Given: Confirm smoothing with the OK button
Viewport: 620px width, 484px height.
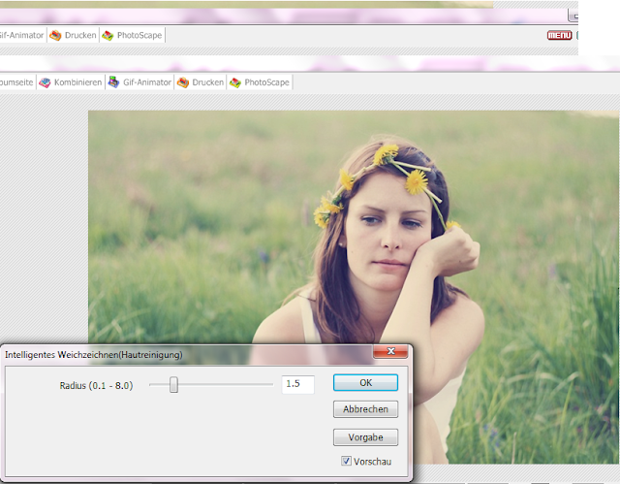Looking at the screenshot, I should coord(365,383).
